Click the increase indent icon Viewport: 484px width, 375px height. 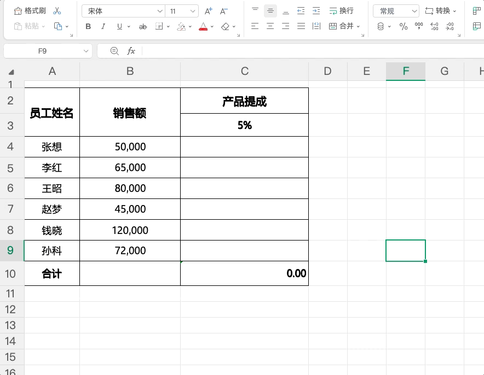point(316,11)
